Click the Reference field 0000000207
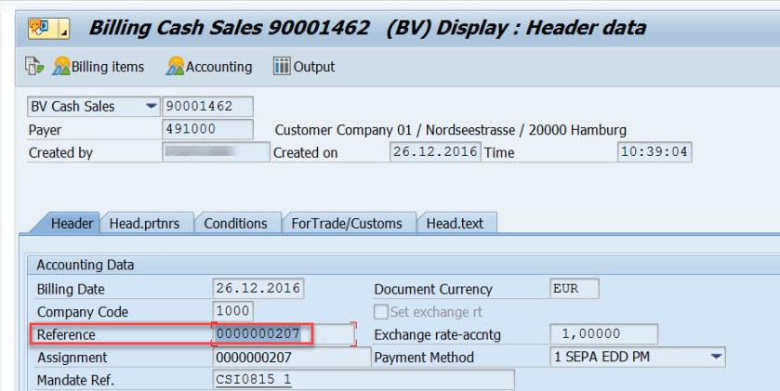 pyautogui.click(x=284, y=334)
